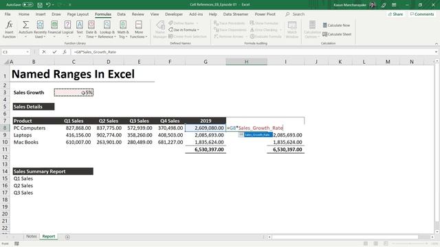Open the Name Manager
The width and height of the screenshot is (440, 247).
click(x=160, y=29)
